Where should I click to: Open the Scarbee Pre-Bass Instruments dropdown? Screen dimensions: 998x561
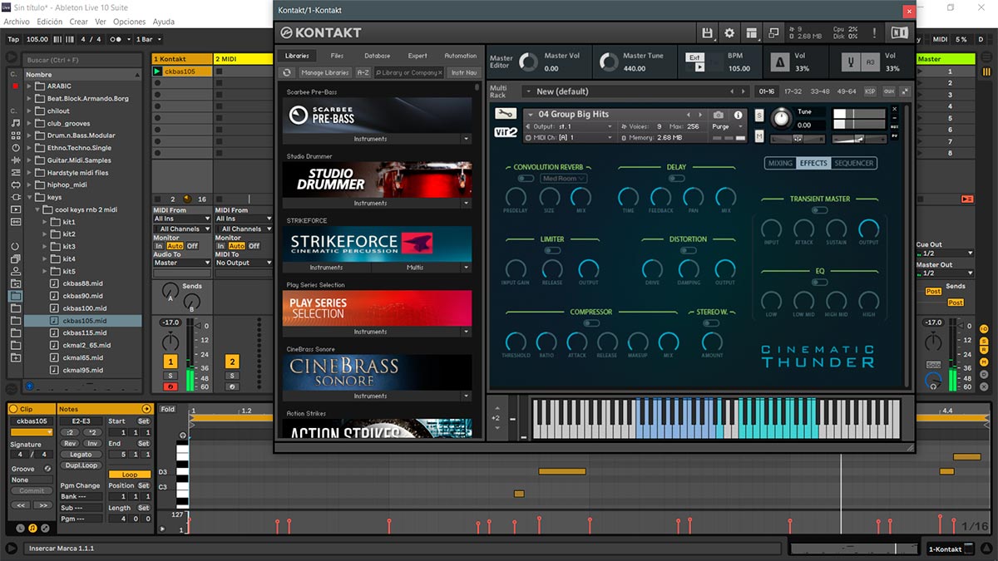click(466, 139)
